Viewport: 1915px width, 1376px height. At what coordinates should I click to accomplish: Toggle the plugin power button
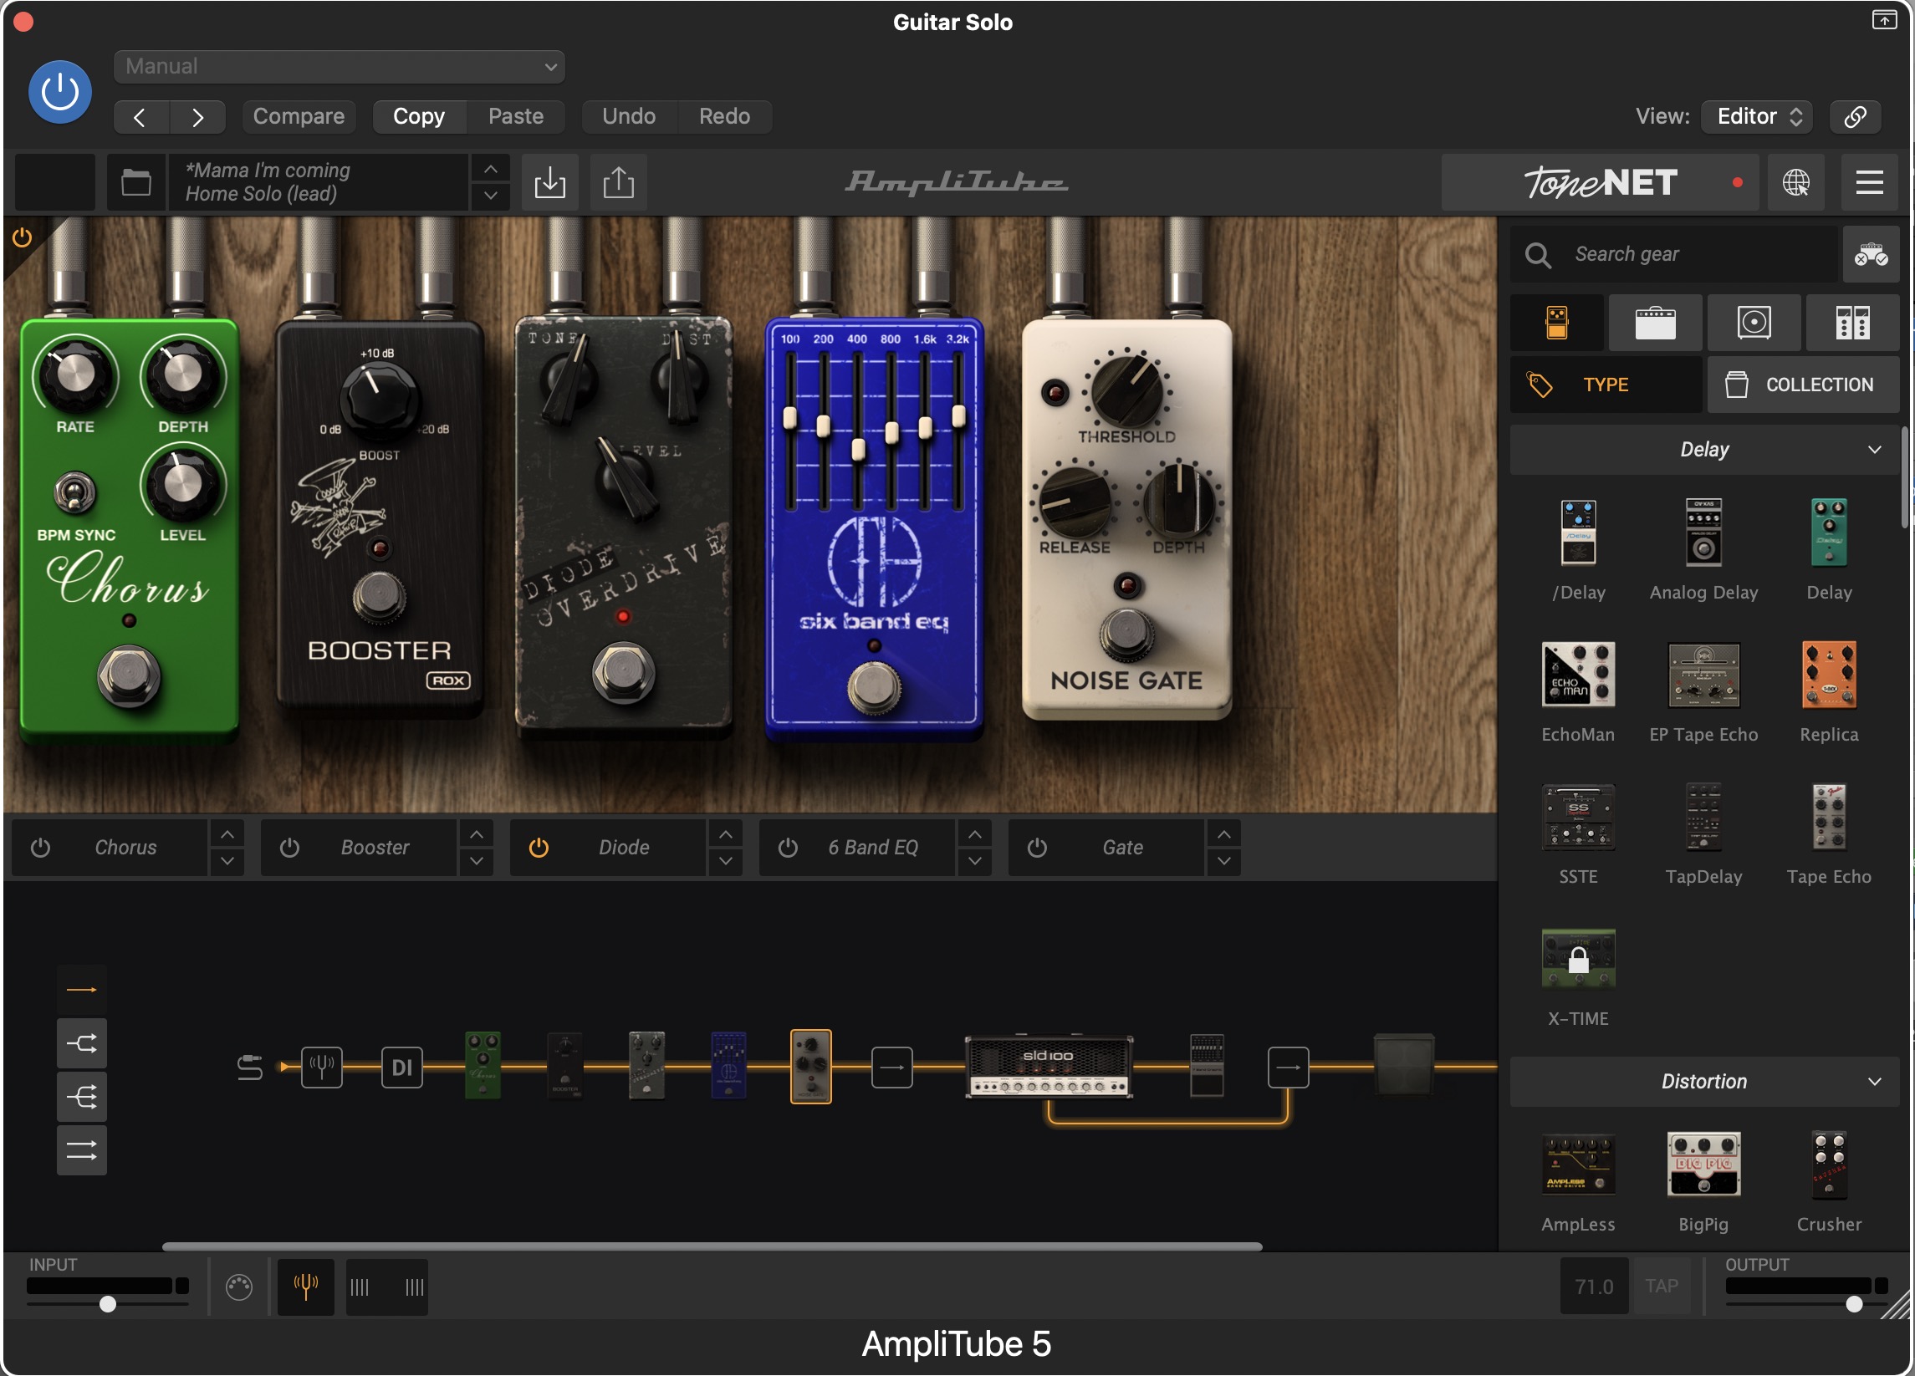click(60, 92)
